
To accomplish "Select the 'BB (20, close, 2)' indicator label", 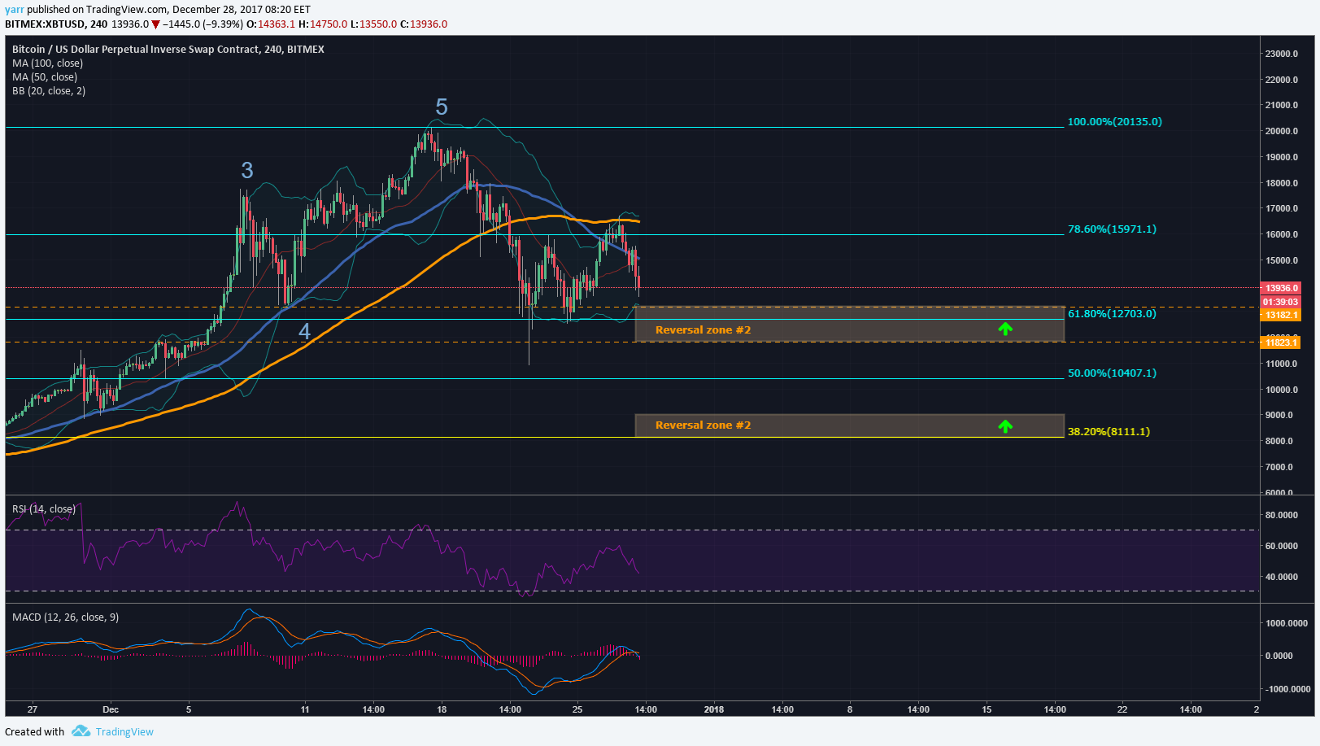I will 49,90.
